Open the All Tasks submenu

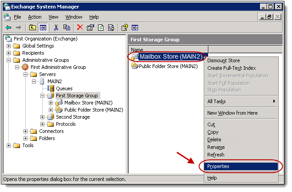pos(241,101)
